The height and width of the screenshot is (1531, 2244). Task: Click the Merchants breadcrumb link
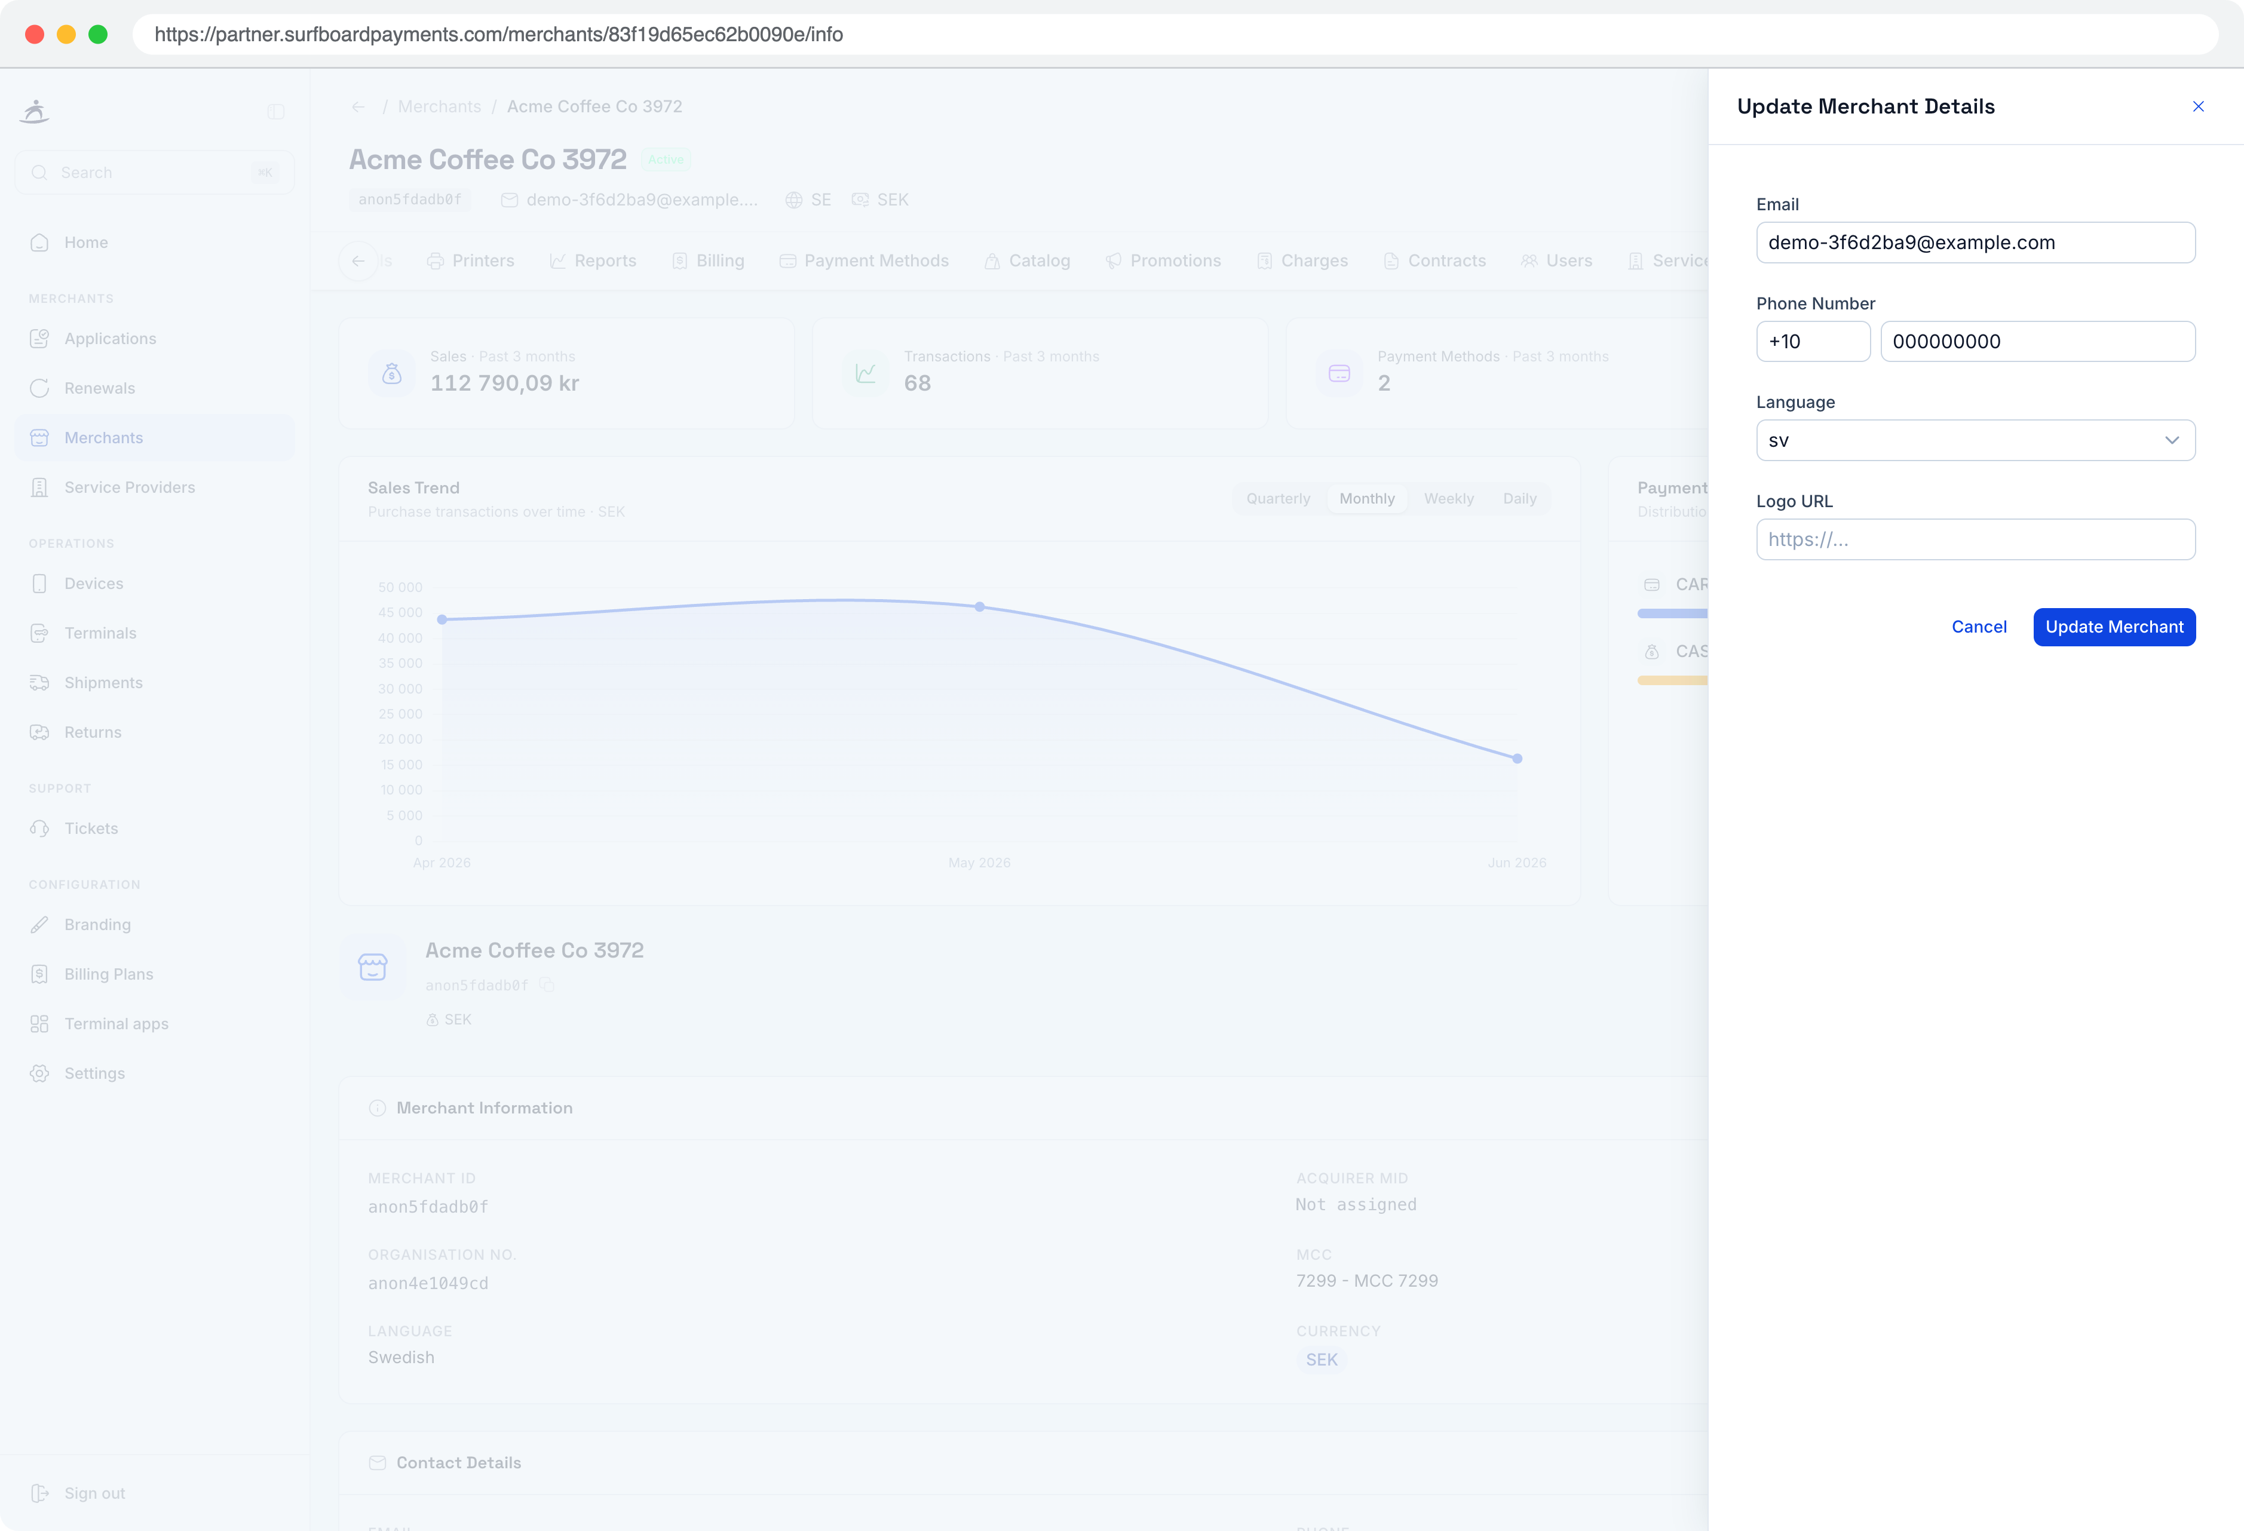(x=439, y=106)
